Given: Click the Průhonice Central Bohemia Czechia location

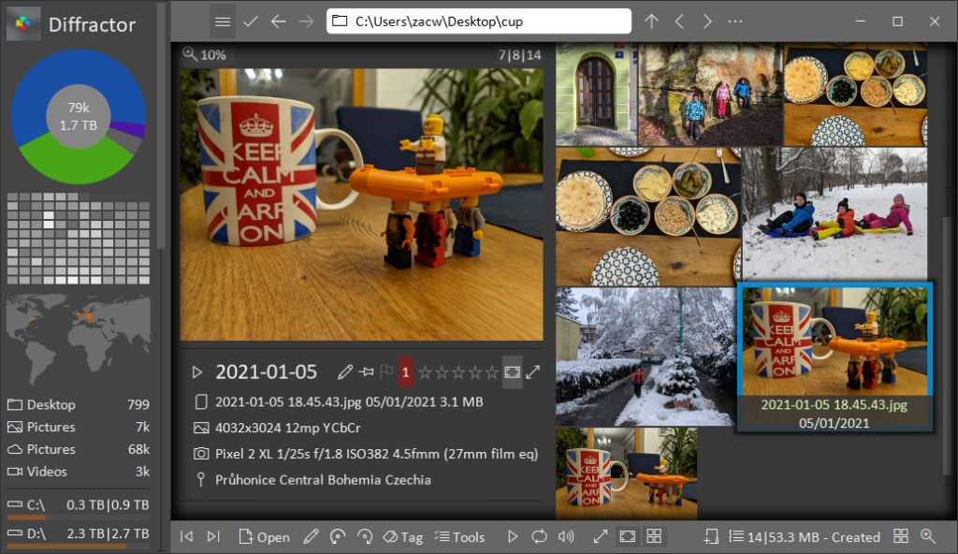Looking at the screenshot, I should 323,480.
